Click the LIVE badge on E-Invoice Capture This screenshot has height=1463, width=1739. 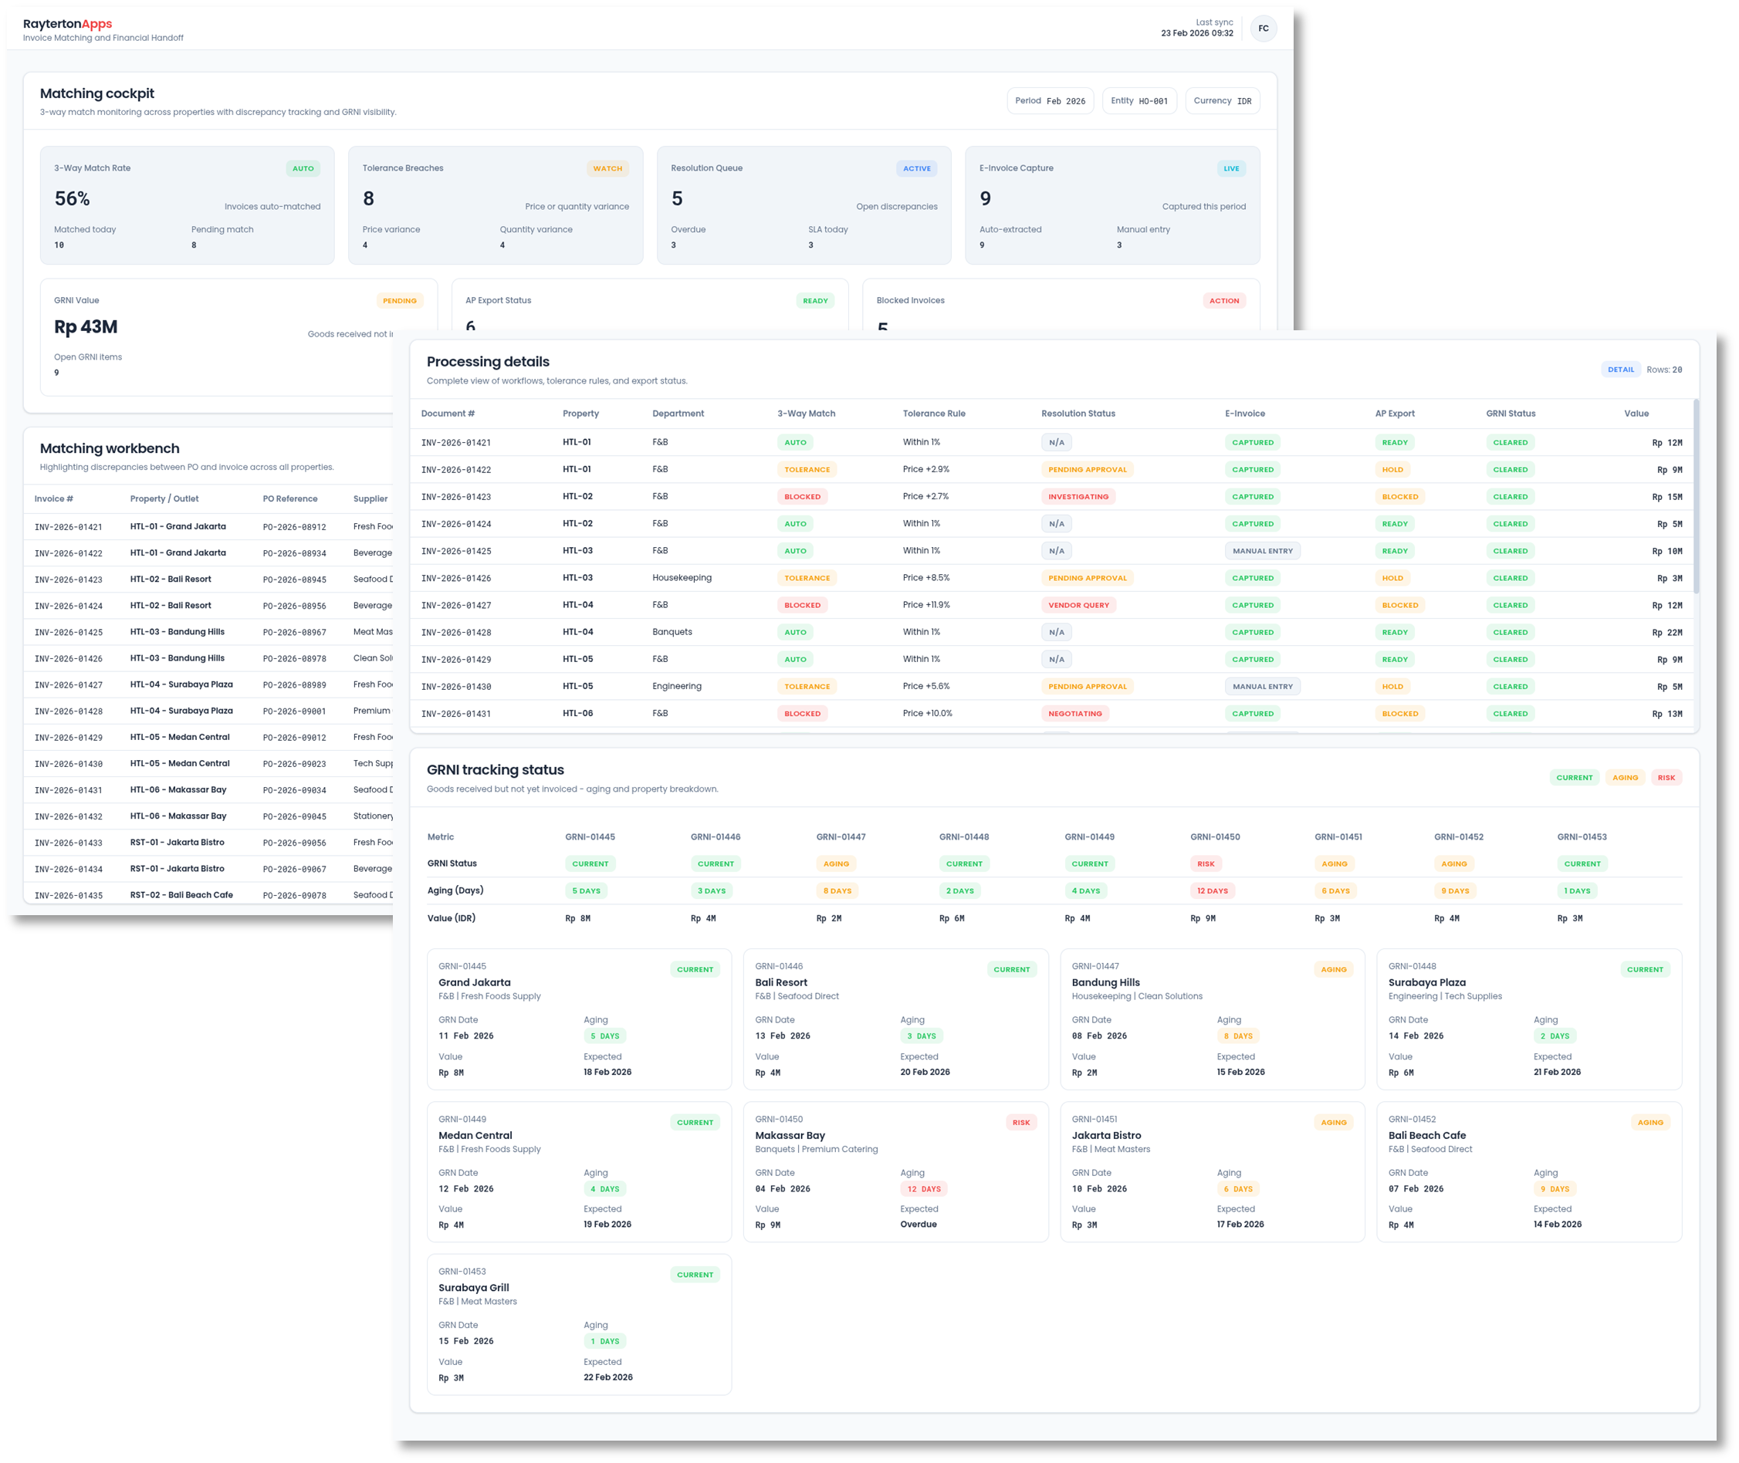[1231, 167]
